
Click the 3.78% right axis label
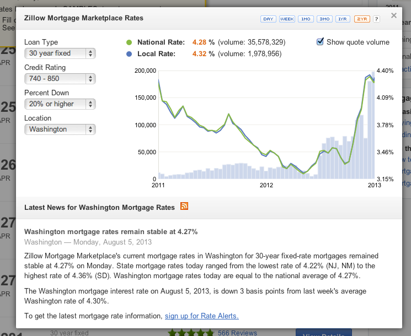click(x=385, y=125)
